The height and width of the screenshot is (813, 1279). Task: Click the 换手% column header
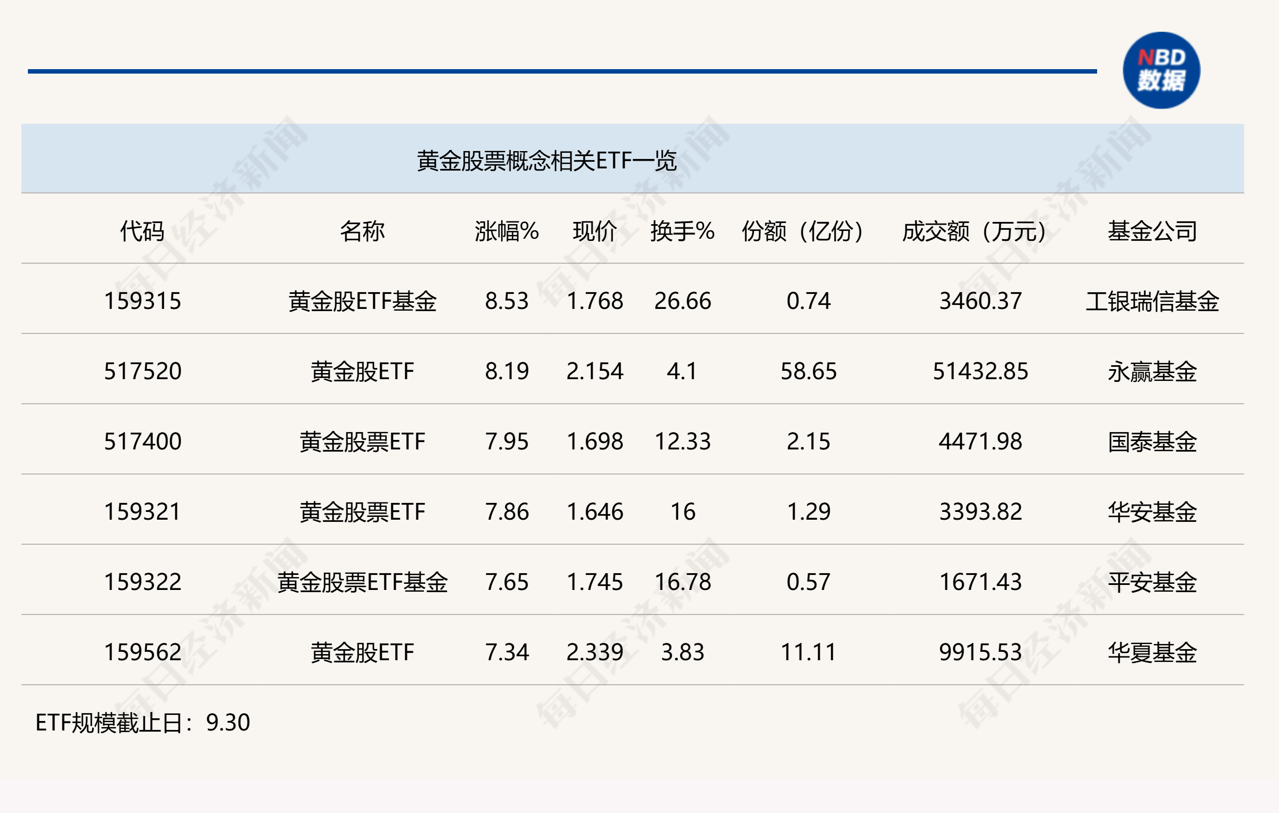pos(682,231)
